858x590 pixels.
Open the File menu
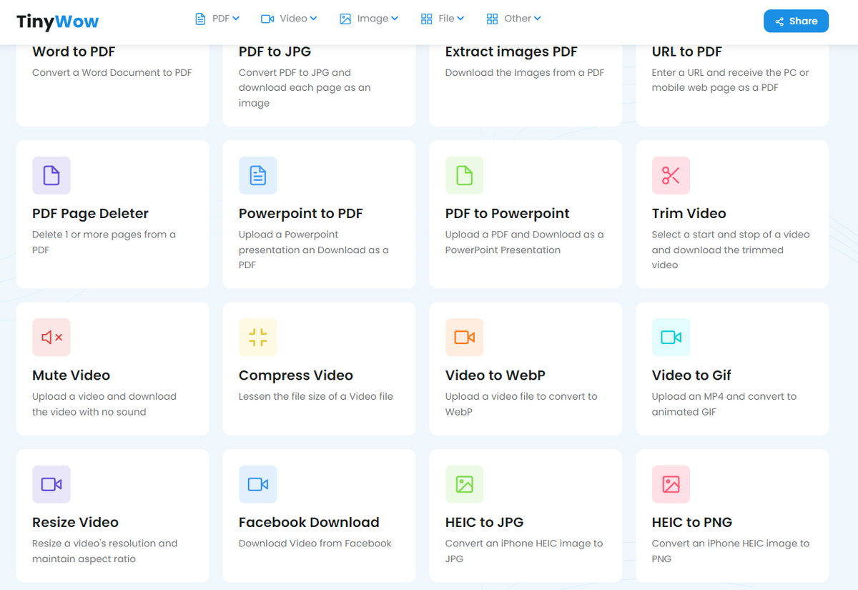443,19
